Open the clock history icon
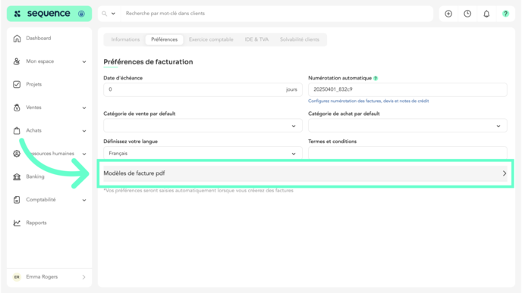The width and height of the screenshot is (522, 293). tap(467, 14)
